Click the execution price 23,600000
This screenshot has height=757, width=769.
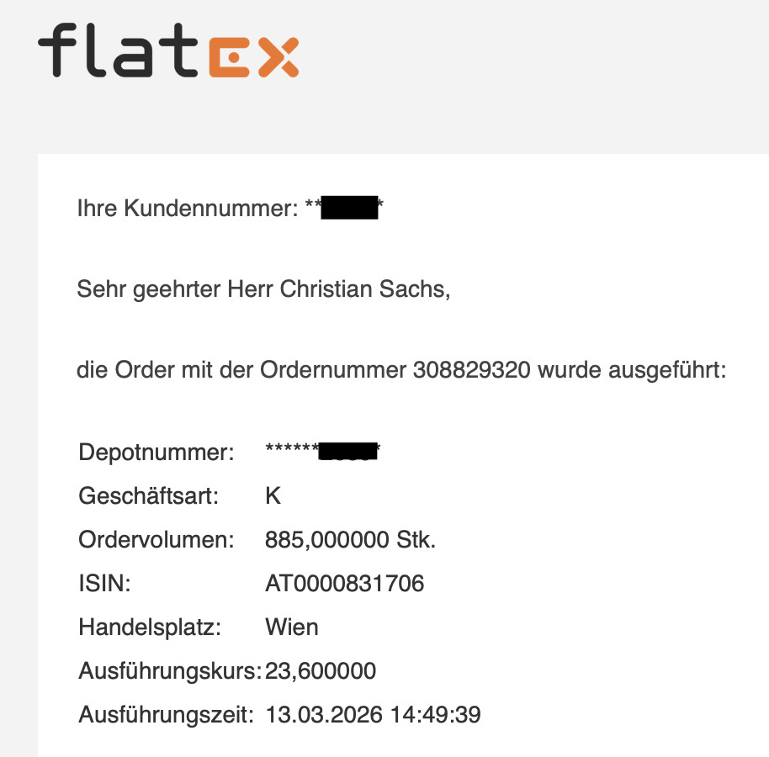point(321,671)
